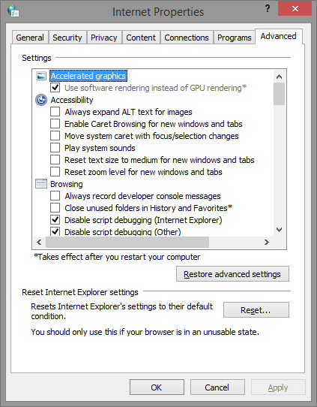Click the scroll up arrow in settings list
The height and width of the screenshot is (407, 317).
(x=279, y=77)
